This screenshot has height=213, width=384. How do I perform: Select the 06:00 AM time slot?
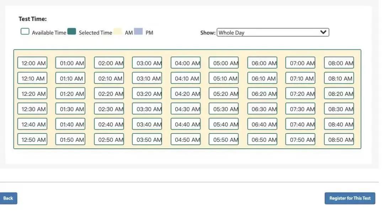pos(262,63)
